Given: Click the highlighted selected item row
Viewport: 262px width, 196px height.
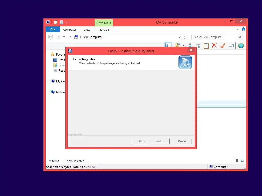Looking at the screenshot, I should click(221, 104).
